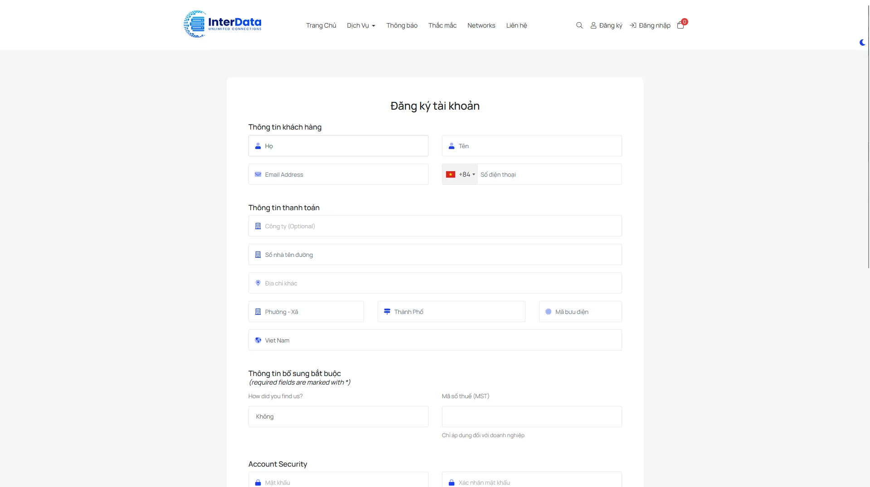
Task: Open the +84 country code dropdown
Action: click(x=460, y=174)
